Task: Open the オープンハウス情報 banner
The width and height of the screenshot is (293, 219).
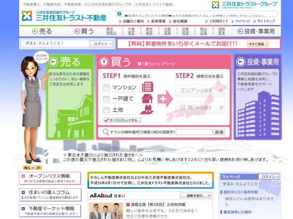Action: coord(50,178)
